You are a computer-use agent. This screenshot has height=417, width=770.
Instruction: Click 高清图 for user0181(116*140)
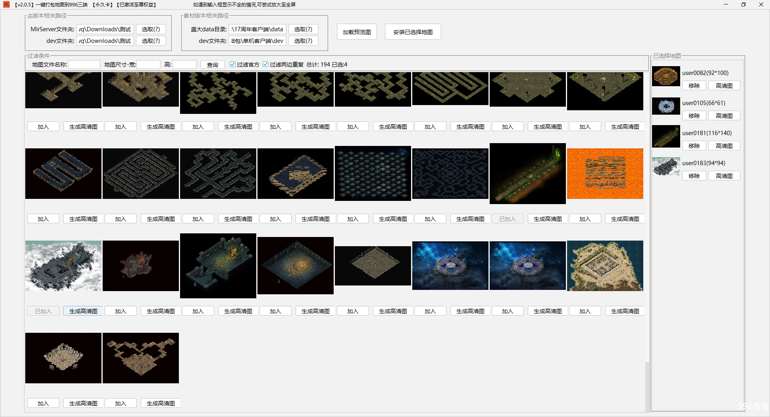pyautogui.click(x=724, y=146)
